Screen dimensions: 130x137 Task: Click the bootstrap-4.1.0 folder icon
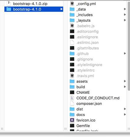click(x=9, y=9)
